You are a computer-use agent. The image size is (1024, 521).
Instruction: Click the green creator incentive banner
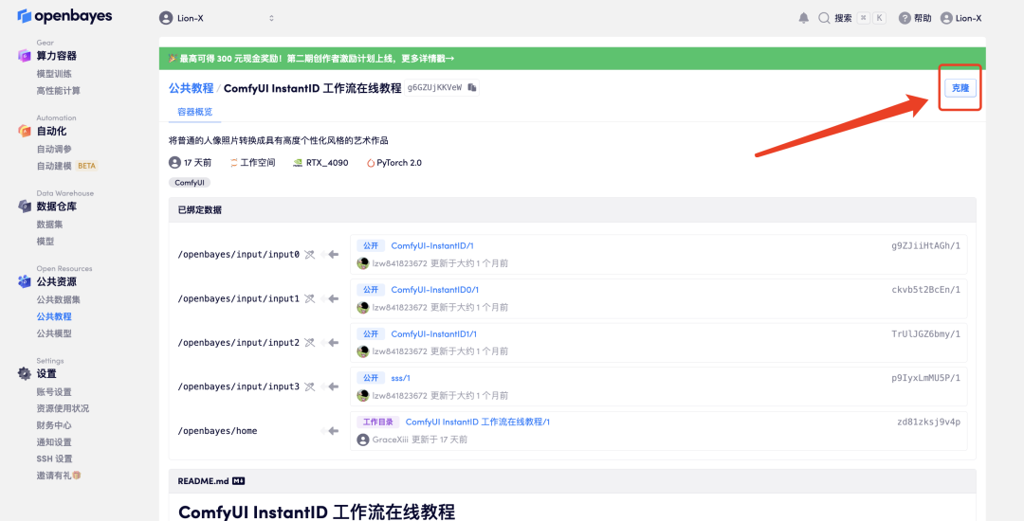(572, 59)
